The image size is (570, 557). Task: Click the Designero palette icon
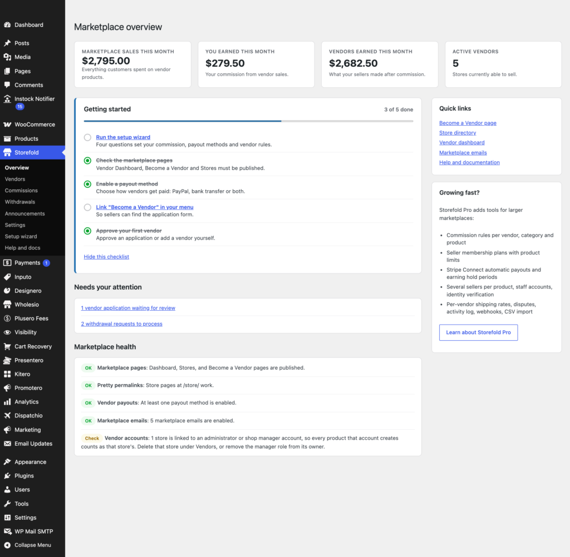(7, 291)
